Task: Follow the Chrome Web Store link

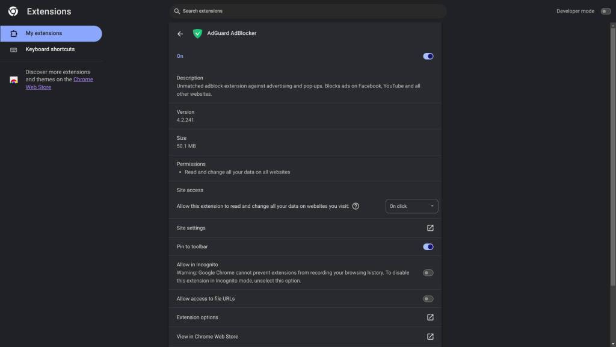Action: (60, 83)
